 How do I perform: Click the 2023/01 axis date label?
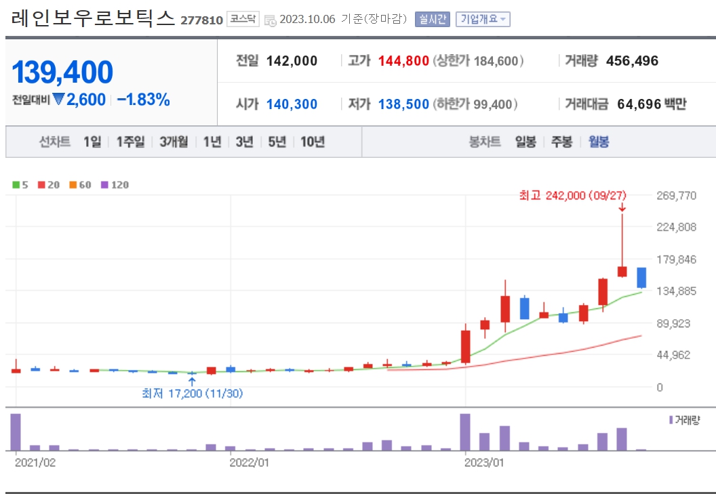pos(484,463)
